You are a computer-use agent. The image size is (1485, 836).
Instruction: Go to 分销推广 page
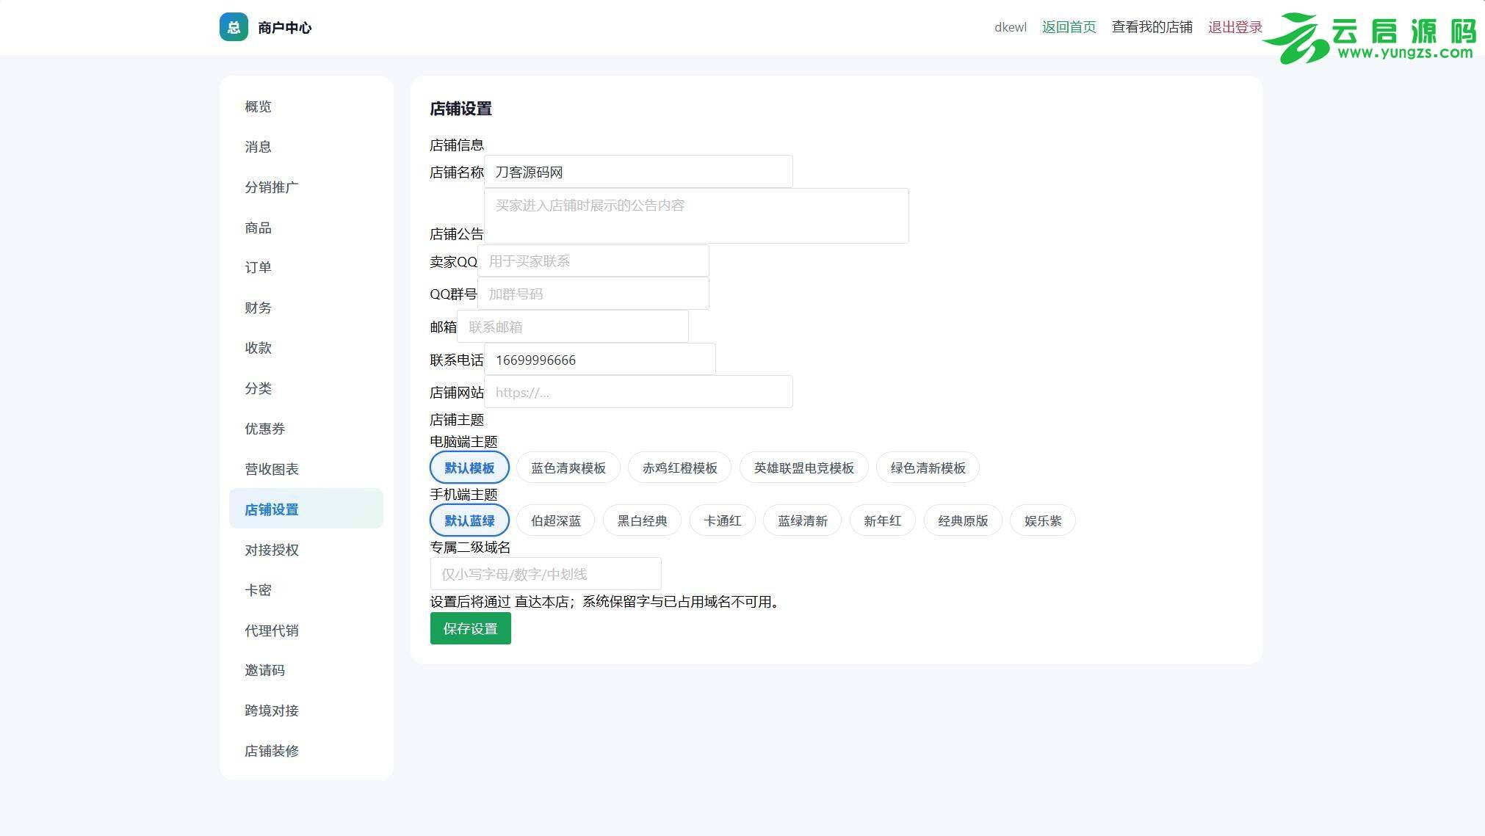pyautogui.click(x=306, y=187)
